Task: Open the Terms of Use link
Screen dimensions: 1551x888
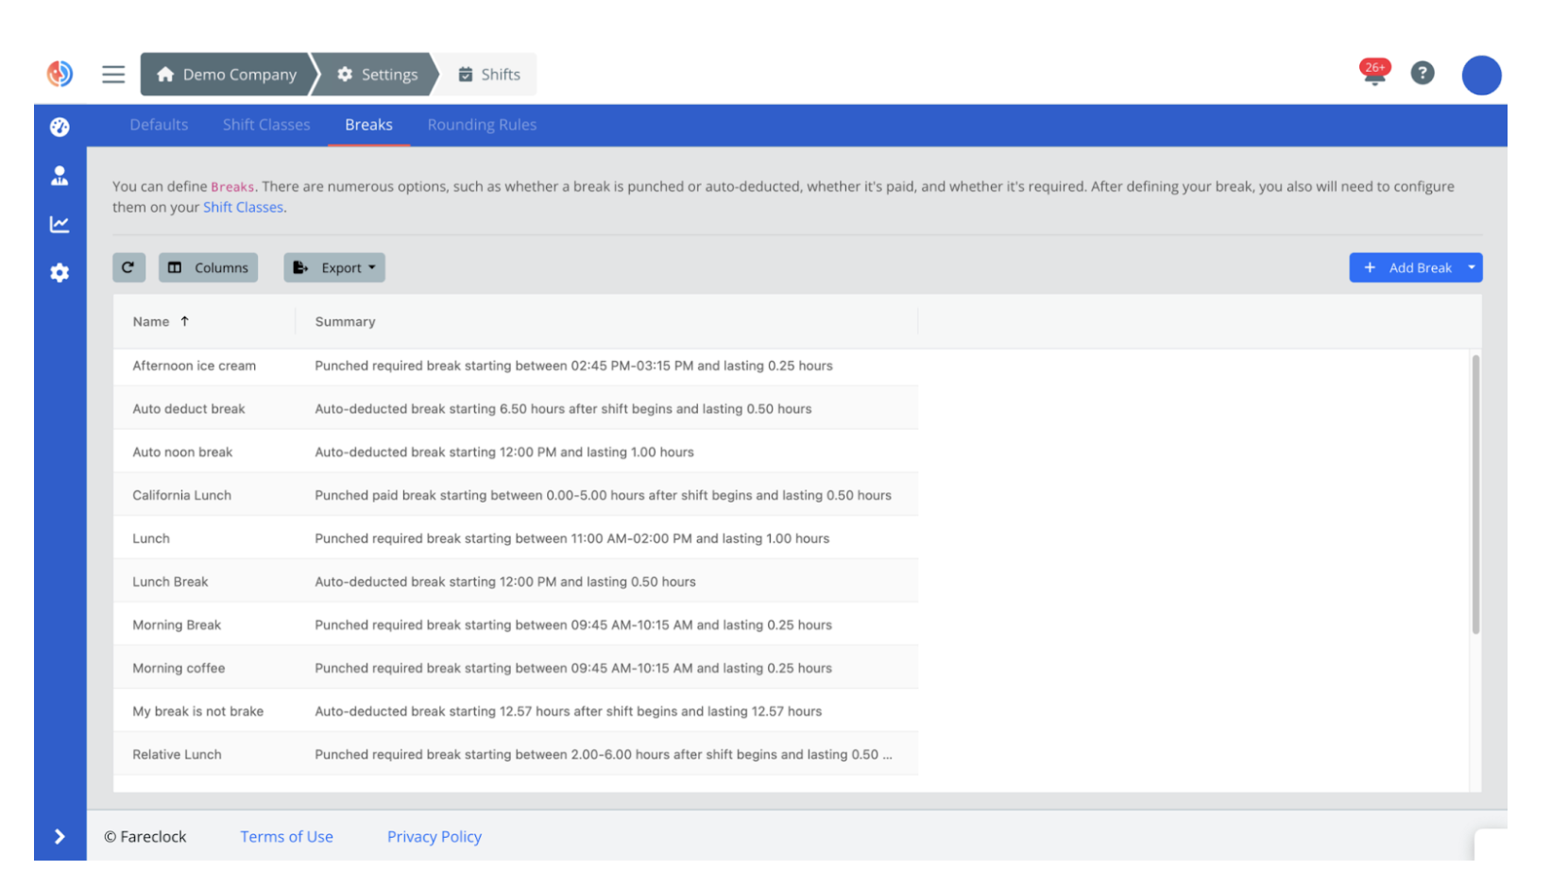Action: pos(286,837)
